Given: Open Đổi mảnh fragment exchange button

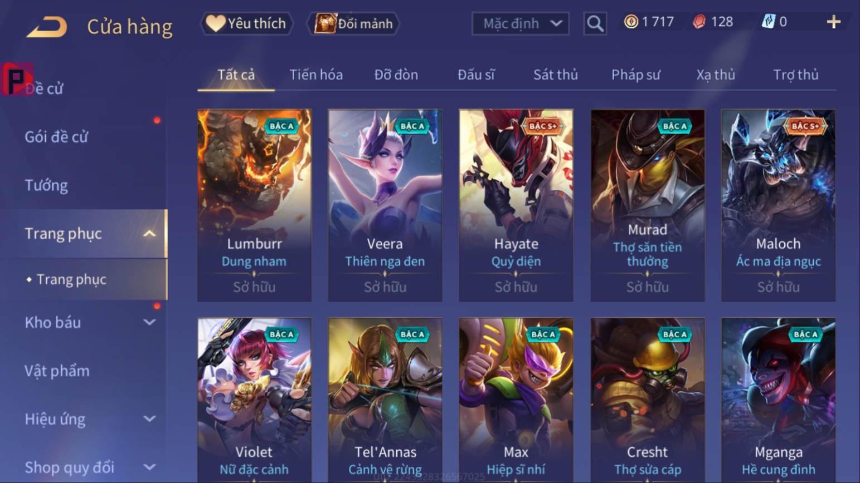Looking at the screenshot, I should (353, 23).
